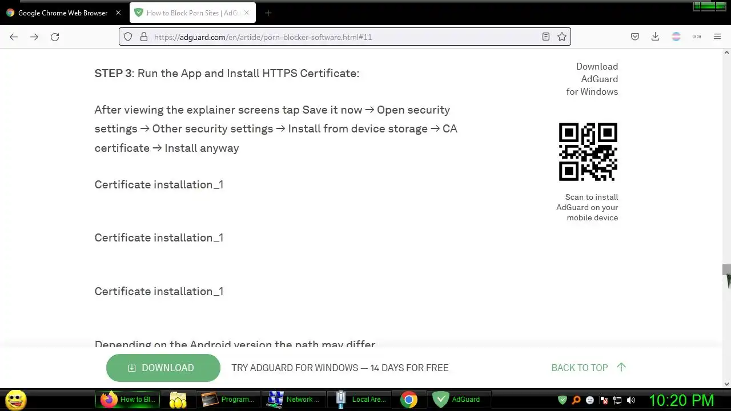This screenshot has width=731, height=411.
Task: Open a new browser tab
Action: pyautogui.click(x=268, y=13)
